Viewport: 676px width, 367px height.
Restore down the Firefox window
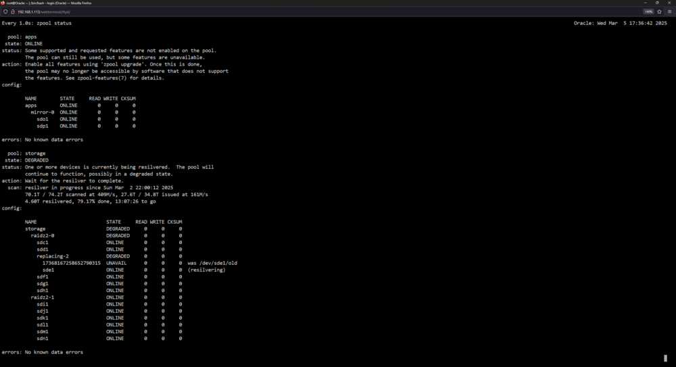[657, 3]
